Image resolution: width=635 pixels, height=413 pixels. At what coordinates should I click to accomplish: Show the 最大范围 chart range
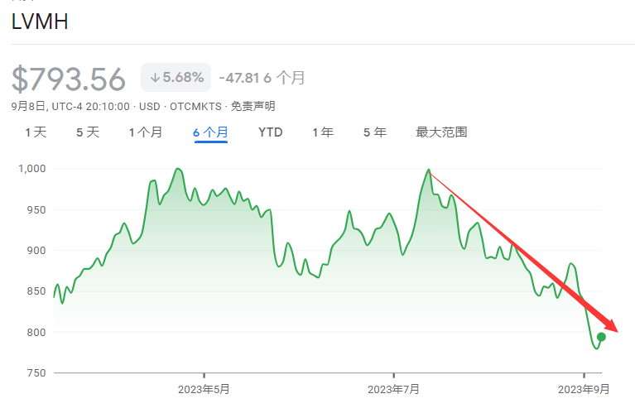tap(441, 132)
